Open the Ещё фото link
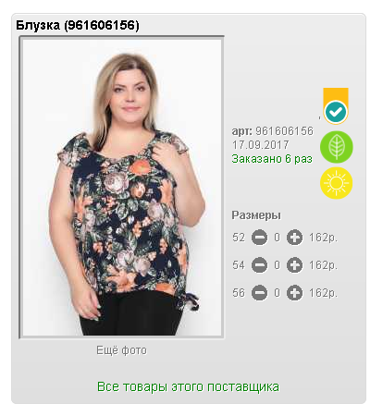This screenshot has width=383, height=416. (121, 350)
